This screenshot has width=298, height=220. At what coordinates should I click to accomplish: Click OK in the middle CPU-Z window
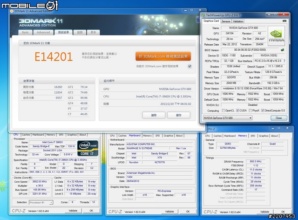[x=188, y=212]
